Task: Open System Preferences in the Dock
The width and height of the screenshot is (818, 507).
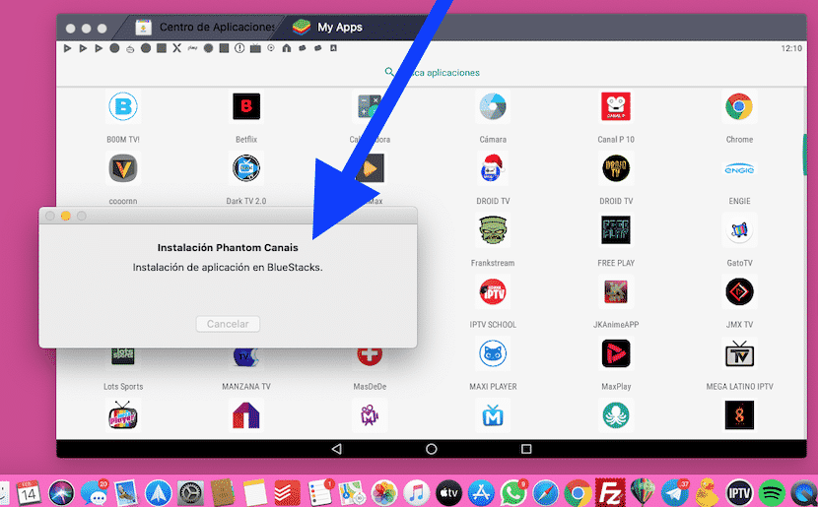Action: click(x=190, y=493)
